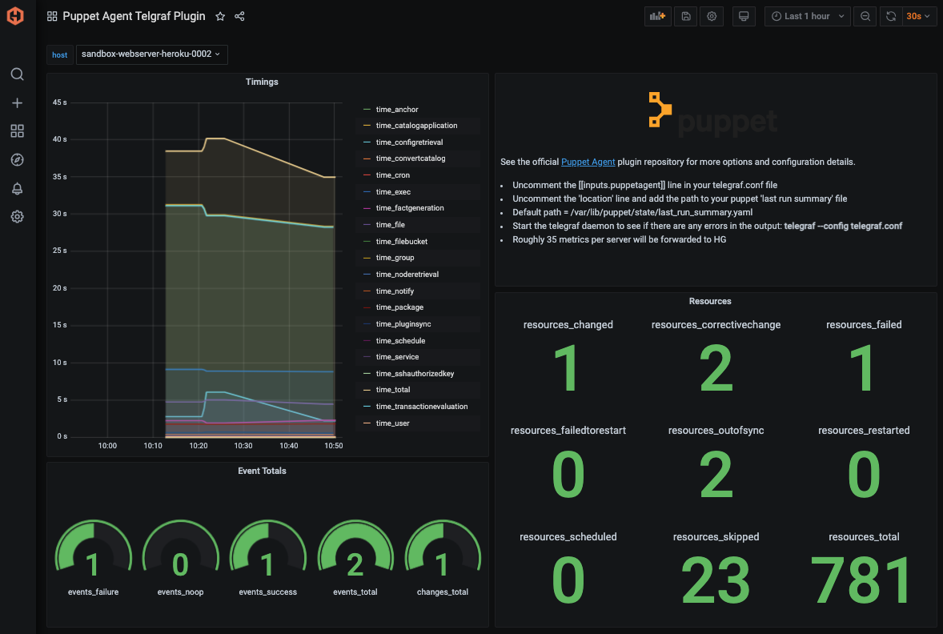Open the Puppet Agent Telgraf Plugin dashboard title

tap(134, 16)
